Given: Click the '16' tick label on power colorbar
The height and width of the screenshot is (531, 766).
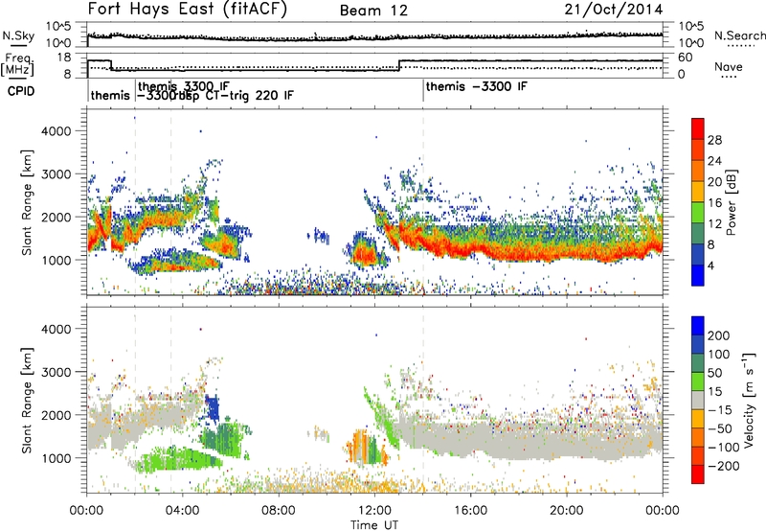Looking at the screenshot, I should (x=714, y=203).
